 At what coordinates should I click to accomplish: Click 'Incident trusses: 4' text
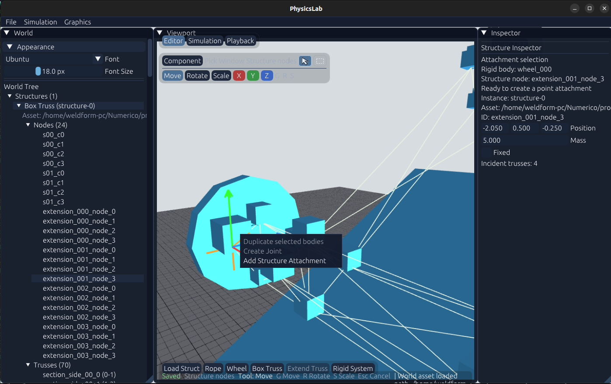pos(509,163)
